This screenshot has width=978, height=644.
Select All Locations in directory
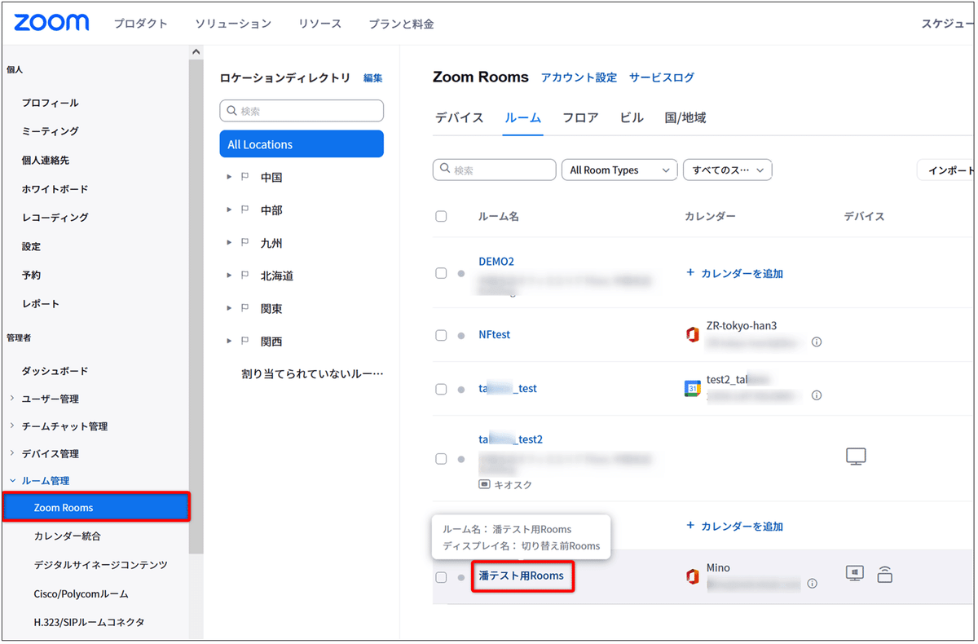pyautogui.click(x=302, y=144)
